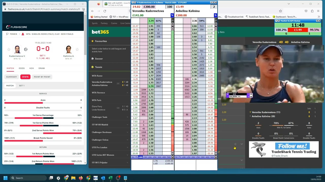Expand the UTR Pro London section
Image resolution: width=325 pixels, height=182 pixels.
127,147
